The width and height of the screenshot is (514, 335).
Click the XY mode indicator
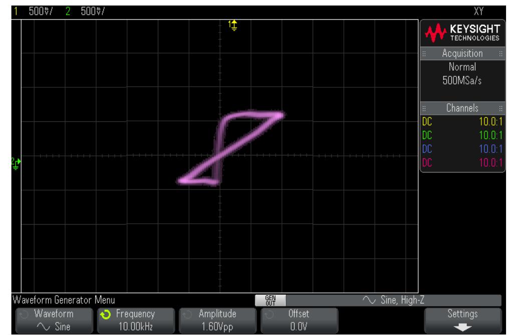click(x=478, y=11)
